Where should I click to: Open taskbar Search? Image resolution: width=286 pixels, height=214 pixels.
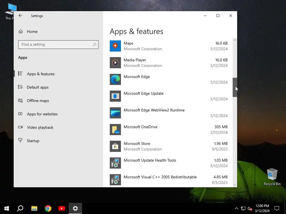[20, 208]
